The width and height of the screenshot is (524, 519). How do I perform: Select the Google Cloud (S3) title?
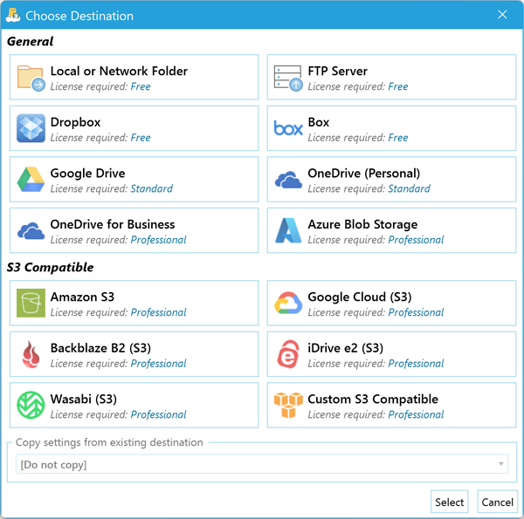(360, 297)
